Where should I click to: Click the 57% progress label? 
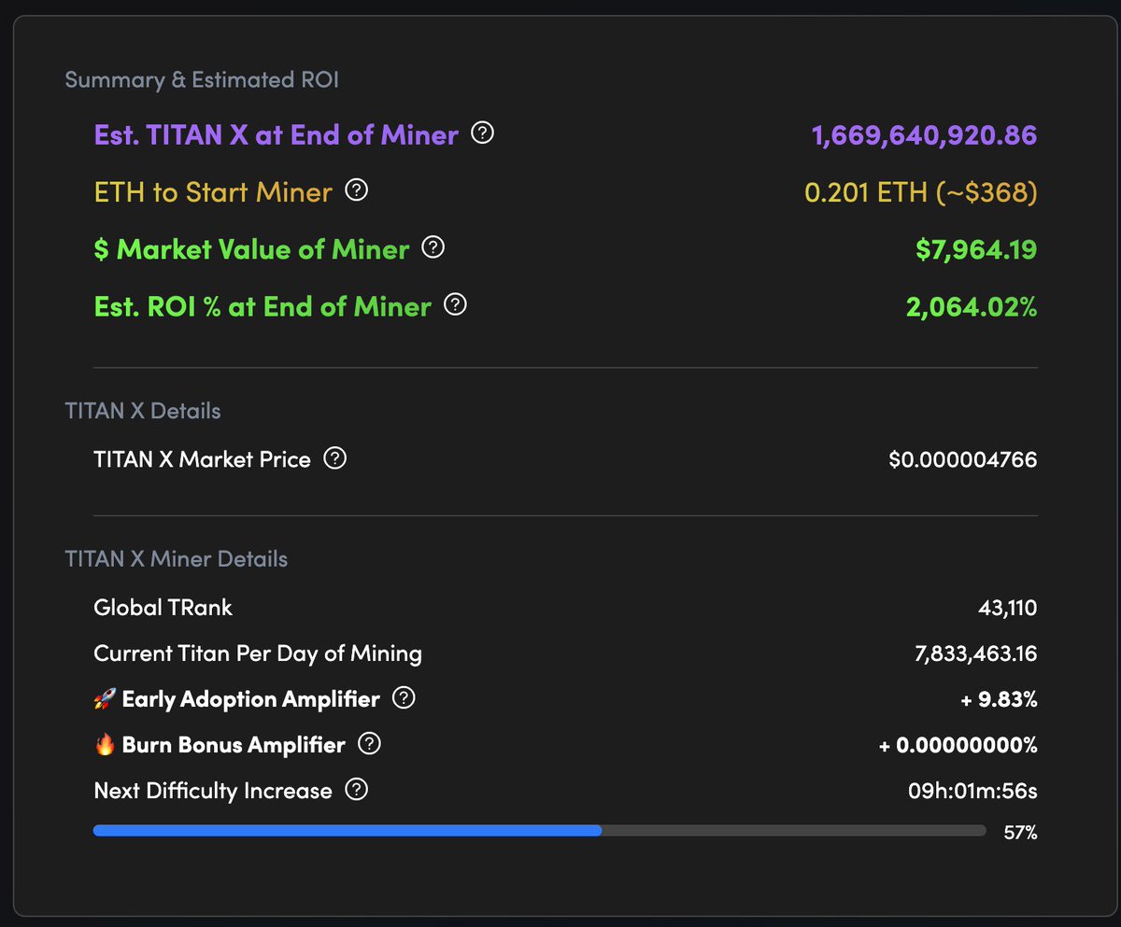tap(1020, 832)
